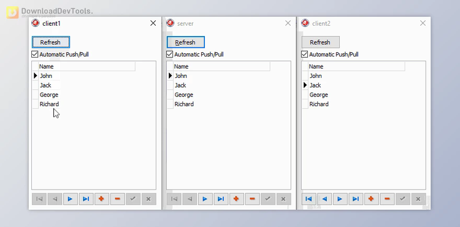Insert a new record in server window
This screenshot has width=460, height=227.
237,199
